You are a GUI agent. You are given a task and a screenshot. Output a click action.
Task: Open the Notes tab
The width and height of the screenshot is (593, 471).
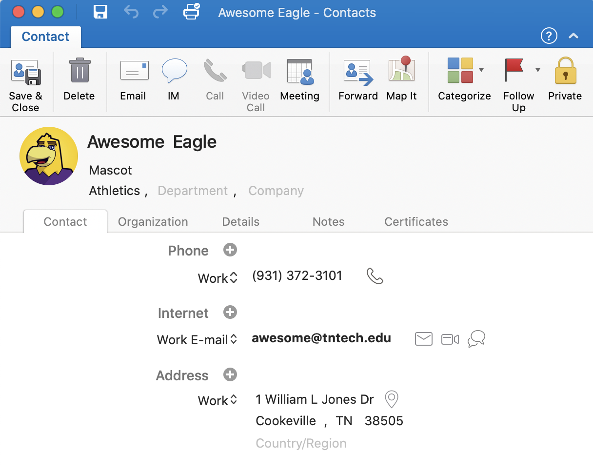pos(328,222)
